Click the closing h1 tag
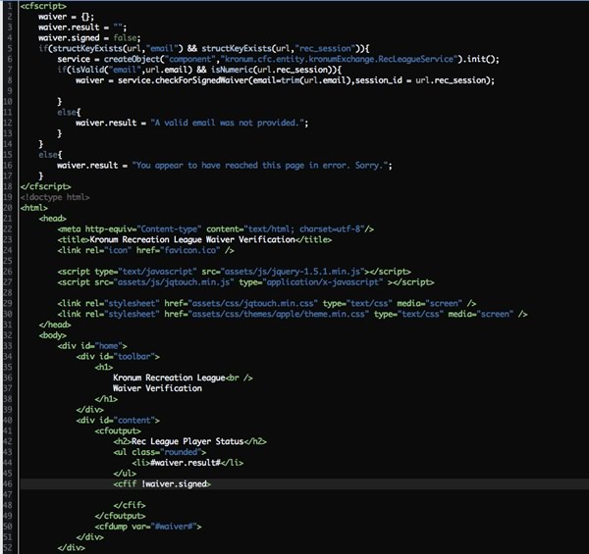Image resolution: width=589 pixels, height=554 pixels. [x=106, y=399]
